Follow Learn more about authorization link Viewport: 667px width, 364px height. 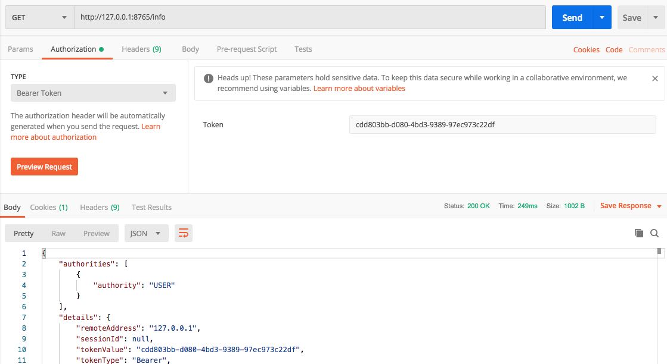coord(54,137)
